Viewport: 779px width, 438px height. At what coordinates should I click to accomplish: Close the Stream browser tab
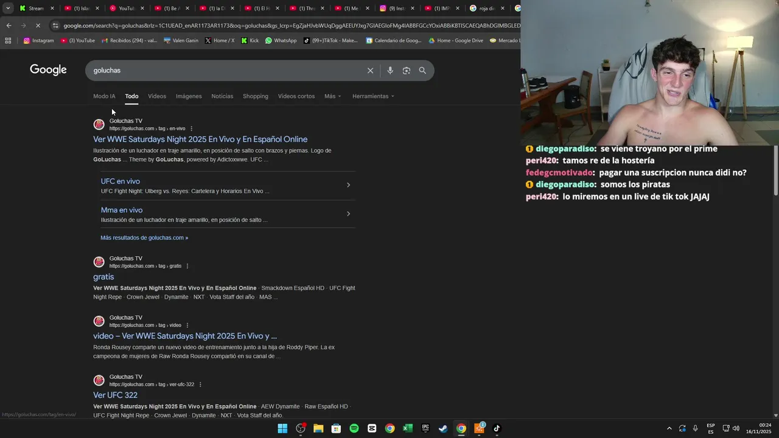pyautogui.click(x=52, y=9)
